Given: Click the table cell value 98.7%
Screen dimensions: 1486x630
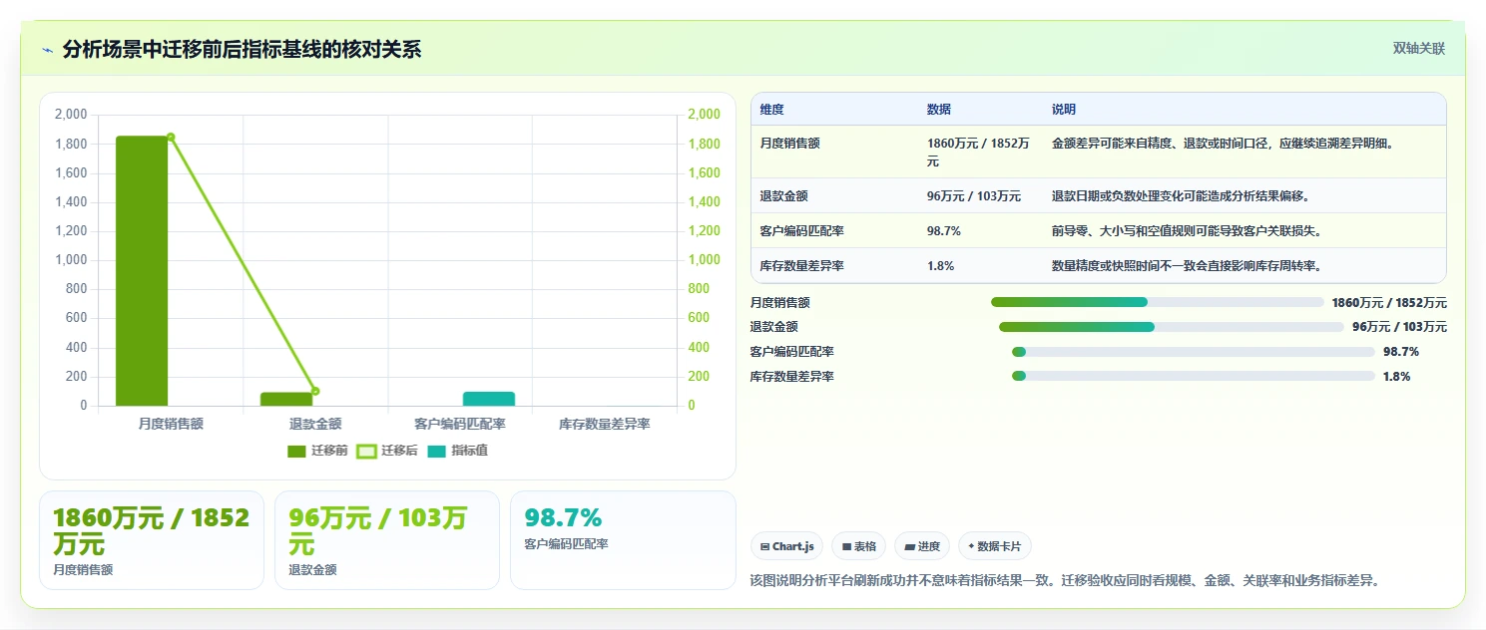Looking at the screenshot, I should tap(943, 230).
